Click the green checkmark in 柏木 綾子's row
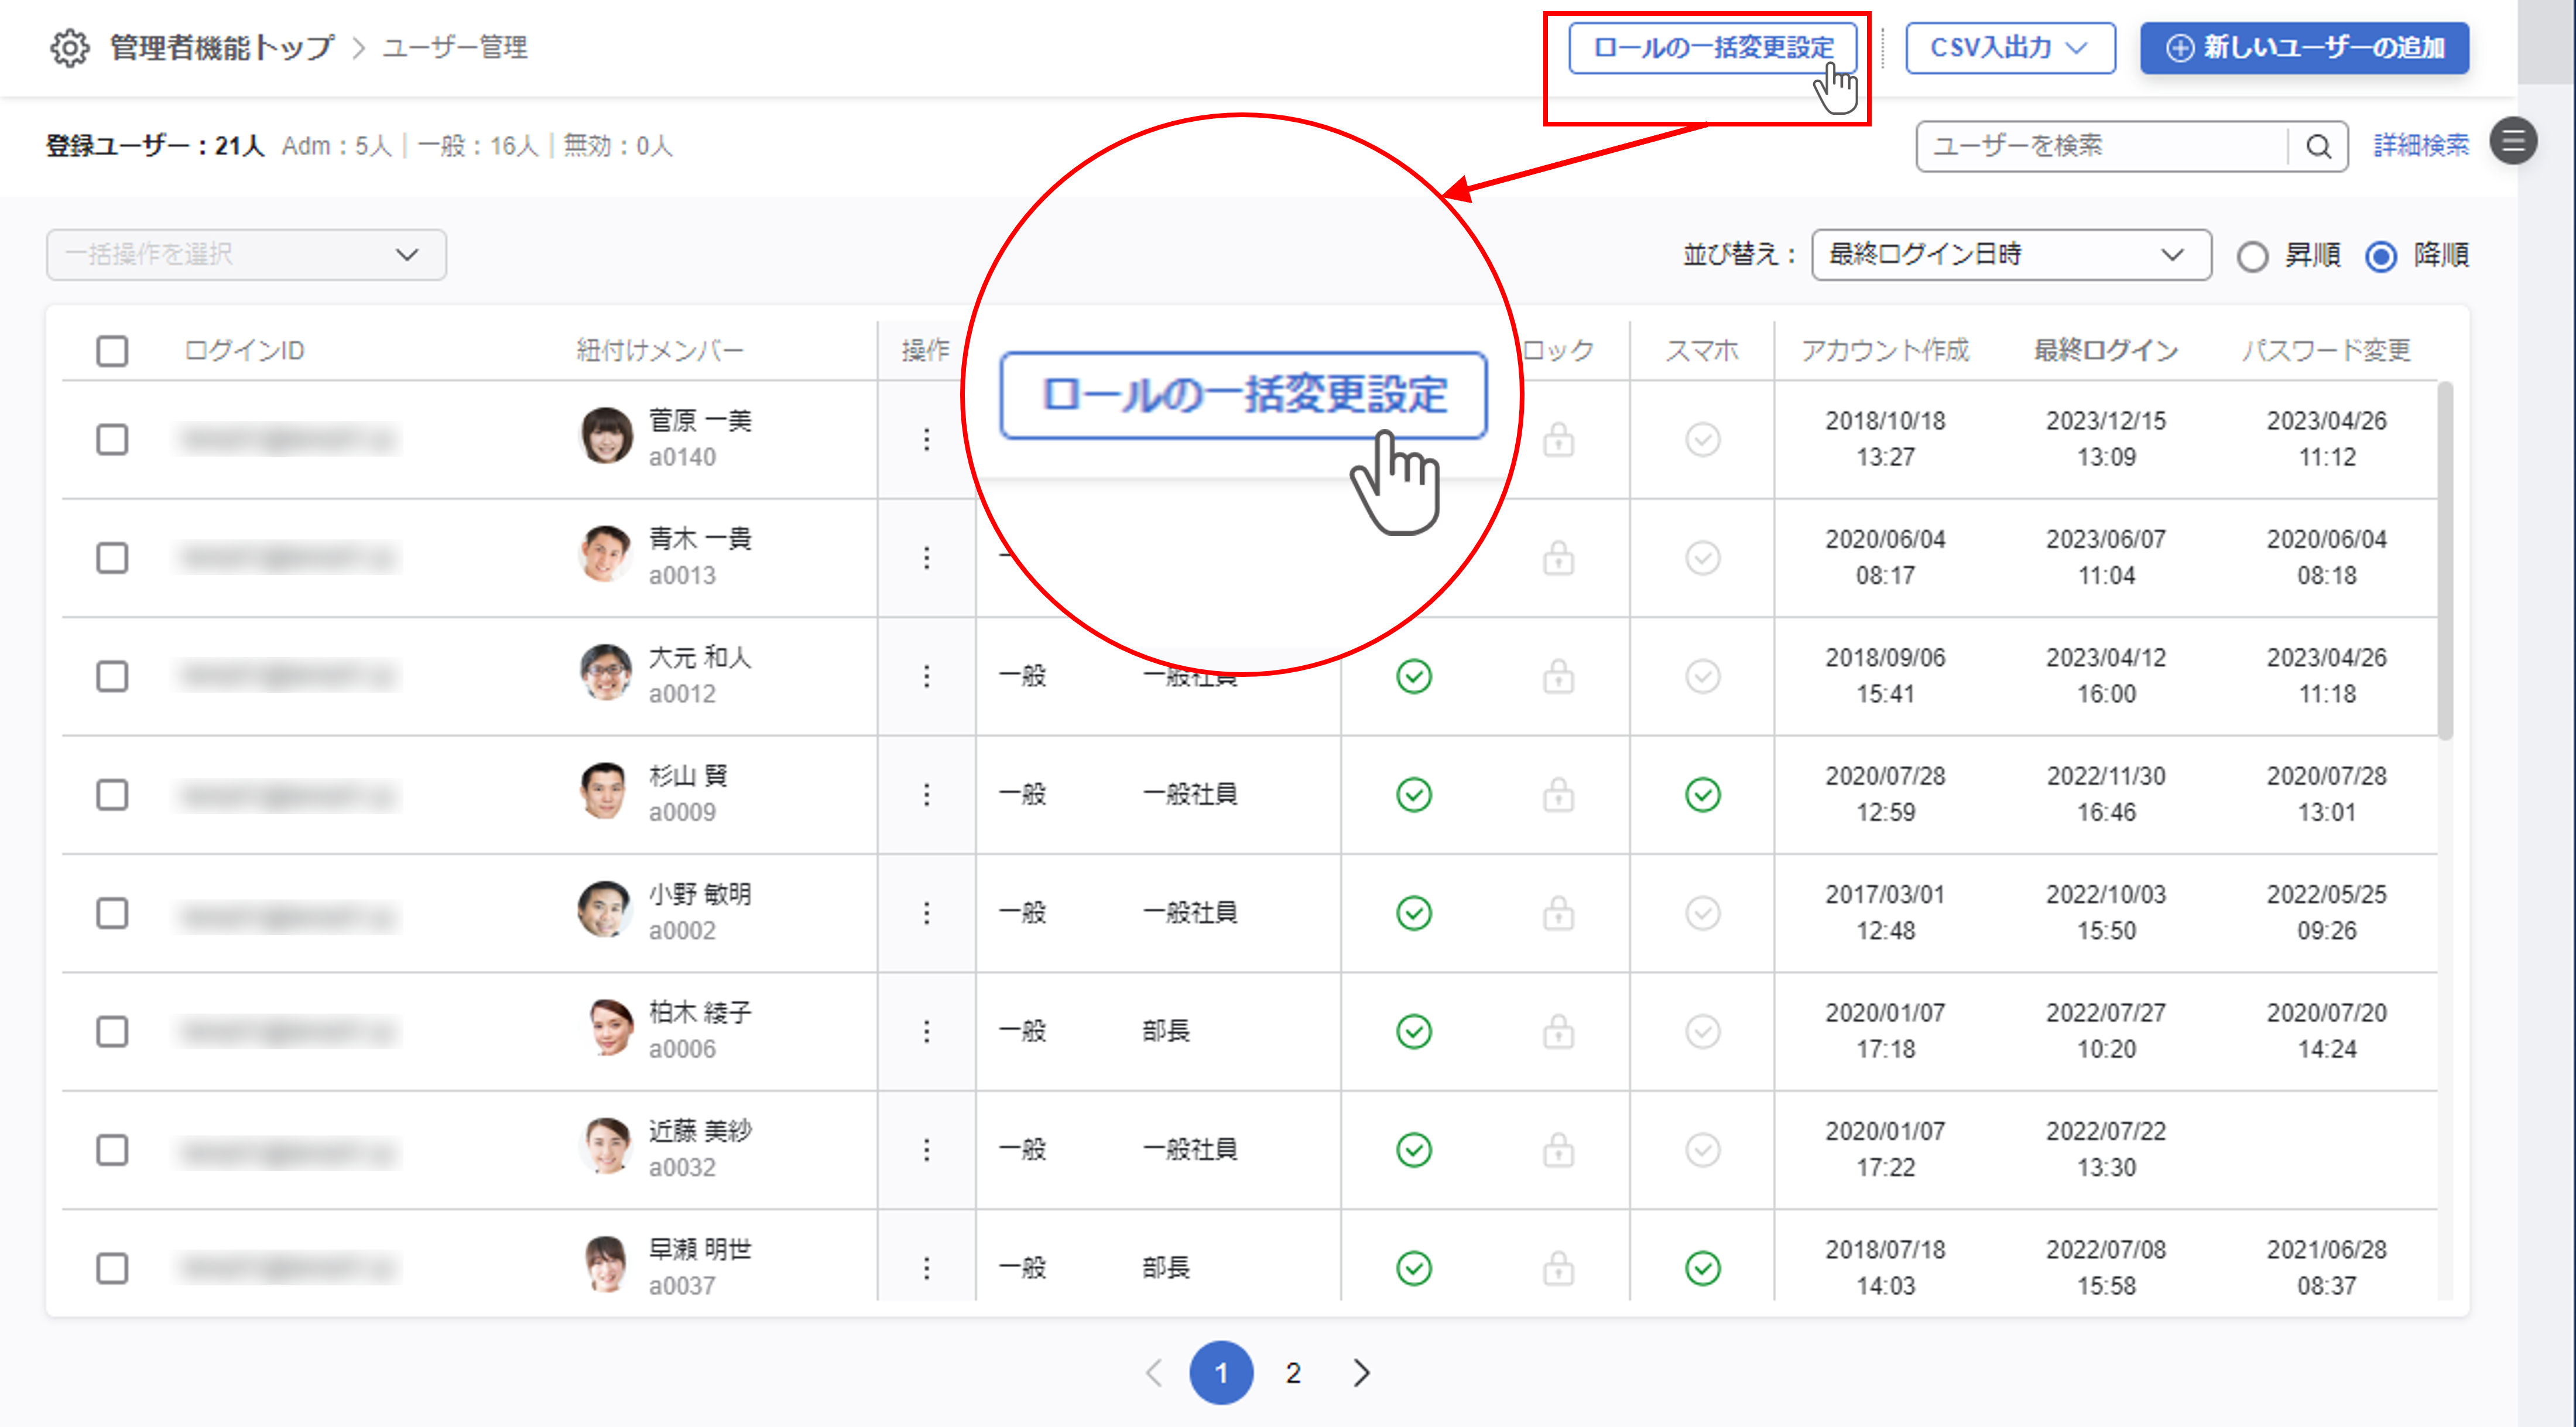The width and height of the screenshot is (2576, 1427). coord(1413,1031)
